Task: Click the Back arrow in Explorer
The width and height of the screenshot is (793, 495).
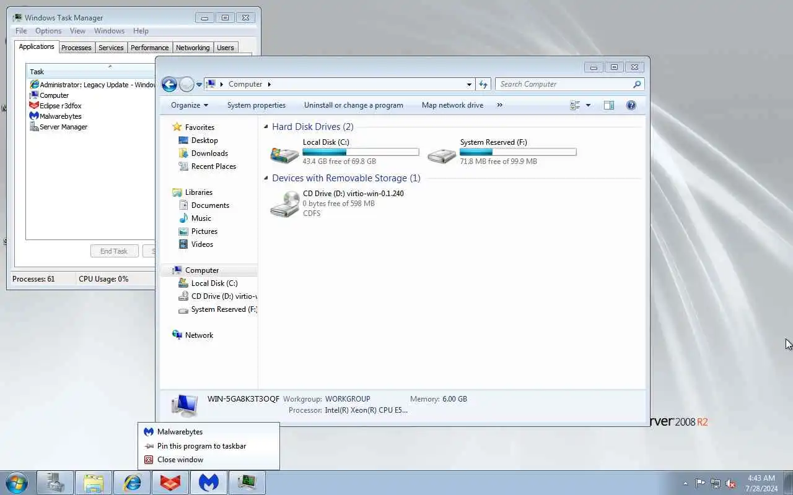Action: pos(169,84)
